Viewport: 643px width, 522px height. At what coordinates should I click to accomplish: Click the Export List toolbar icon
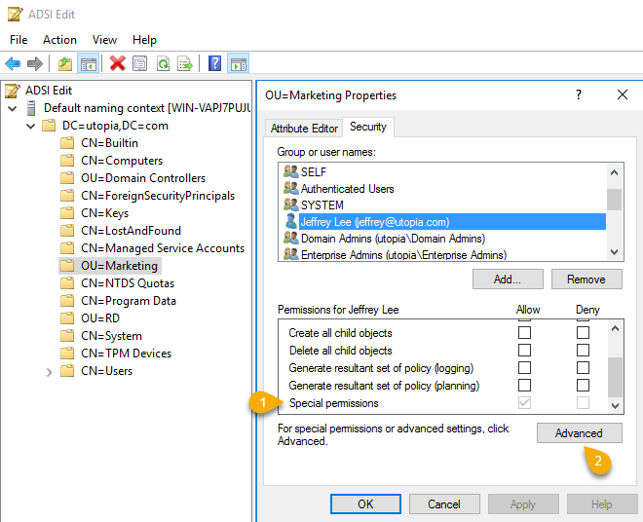(184, 63)
